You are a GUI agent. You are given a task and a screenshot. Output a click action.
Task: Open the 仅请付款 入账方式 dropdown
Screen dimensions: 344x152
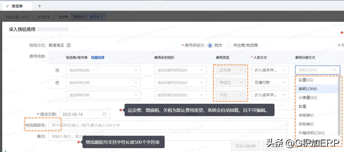pyautogui.click(x=270, y=82)
